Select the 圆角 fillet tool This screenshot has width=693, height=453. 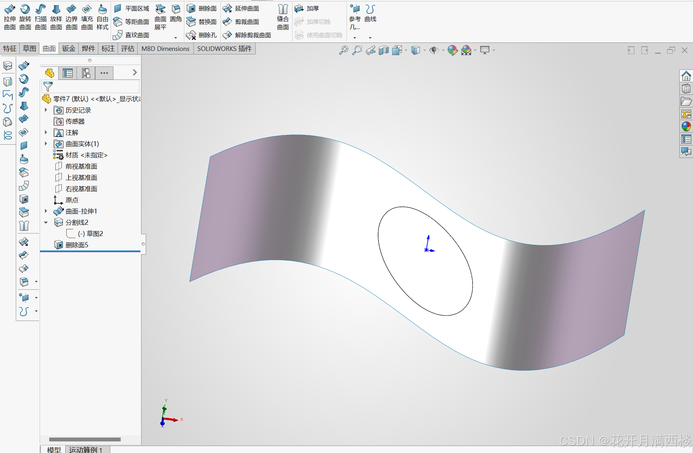(x=176, y=14)
